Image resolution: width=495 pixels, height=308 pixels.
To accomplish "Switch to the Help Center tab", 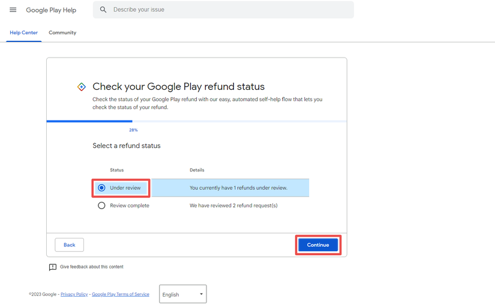I will click(23, 33).
